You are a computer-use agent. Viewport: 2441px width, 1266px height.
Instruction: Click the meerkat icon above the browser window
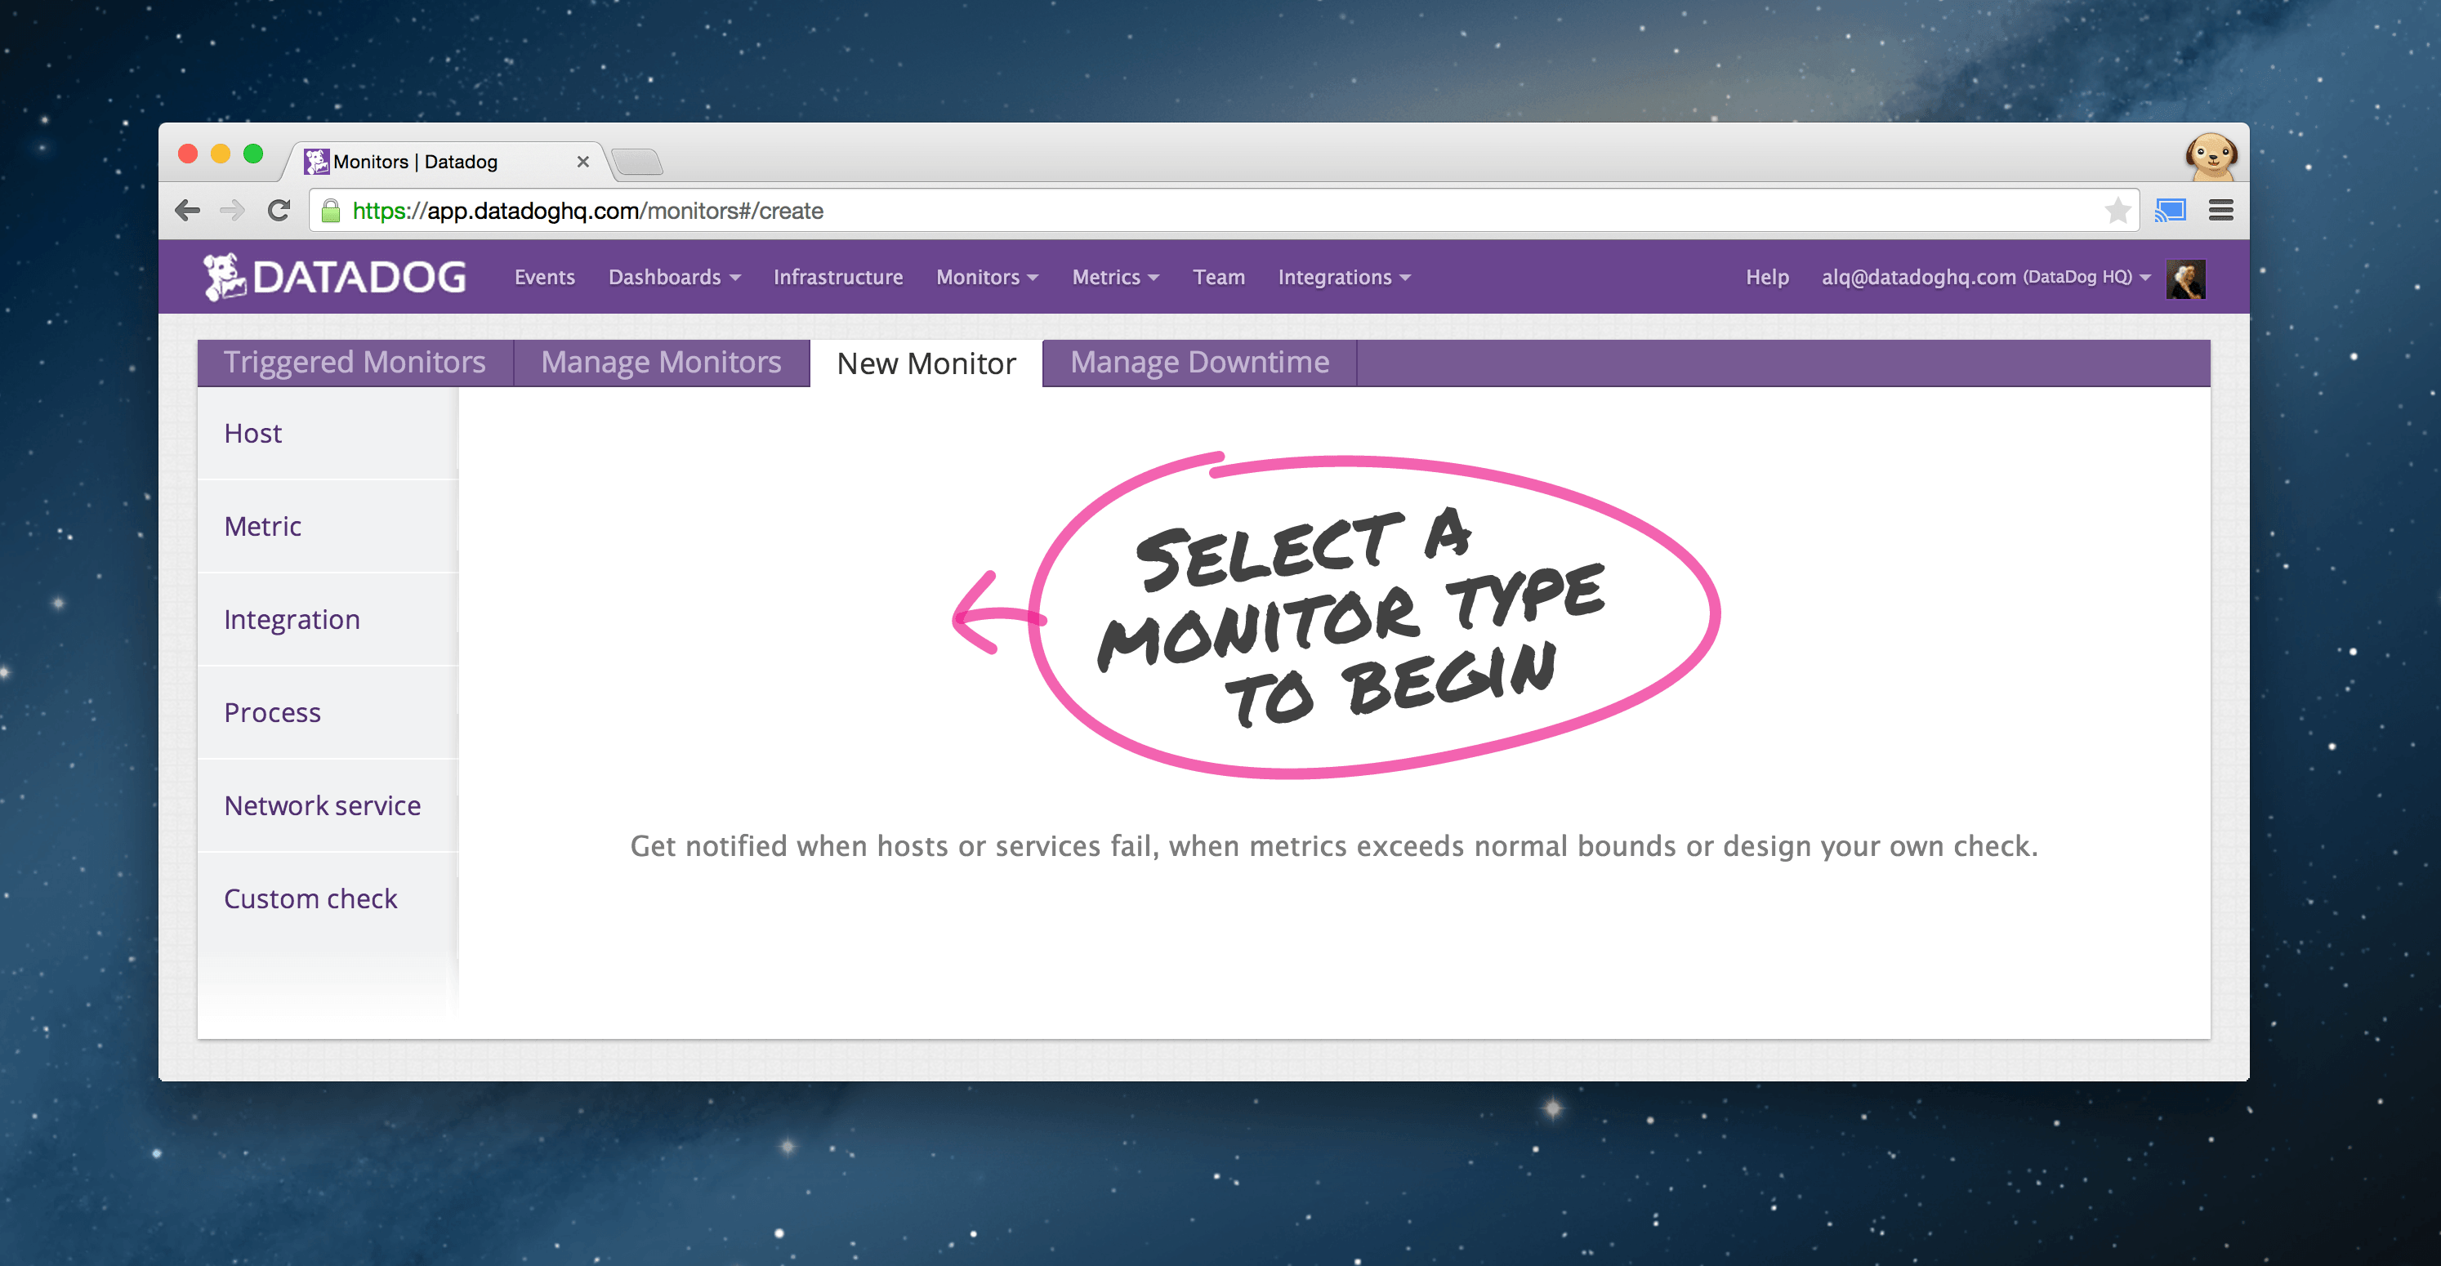pyautogui.click(x=2211, y=158)
